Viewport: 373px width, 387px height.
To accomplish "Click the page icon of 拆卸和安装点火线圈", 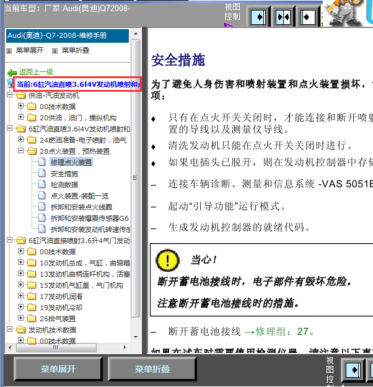I will [42, 207].
